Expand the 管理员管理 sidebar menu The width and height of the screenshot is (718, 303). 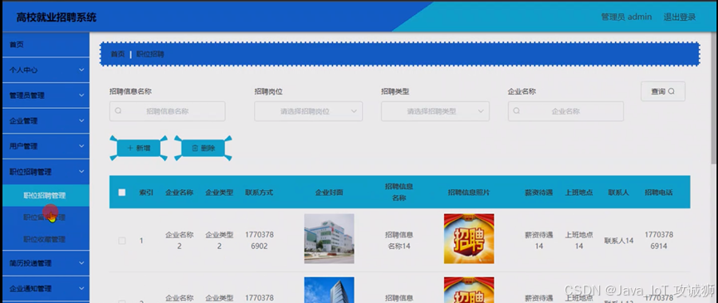[46, 95]
